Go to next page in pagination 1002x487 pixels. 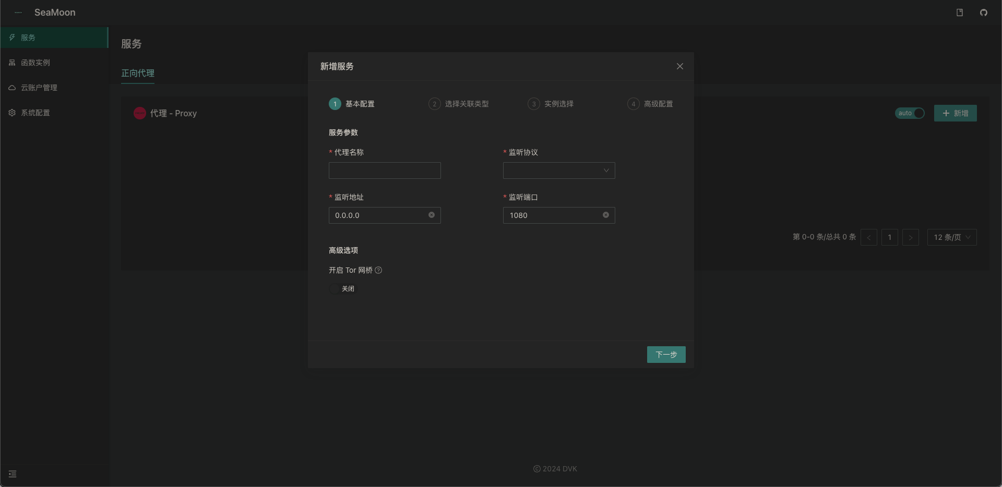point(911,237)
